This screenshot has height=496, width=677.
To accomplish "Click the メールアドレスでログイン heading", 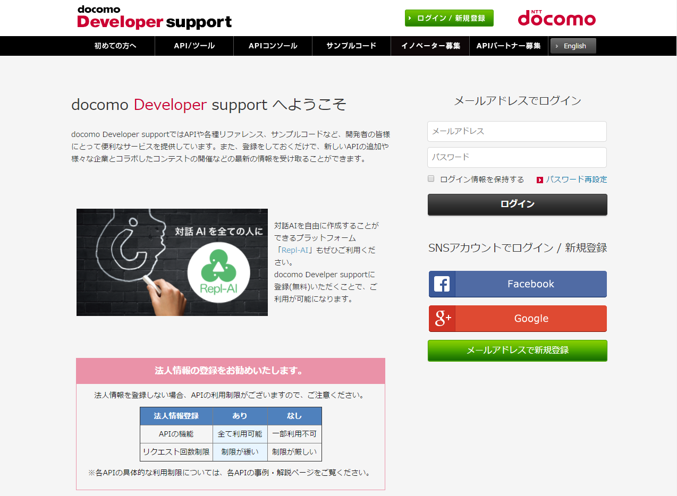I will pyautogui.click(x=518, y=101).
